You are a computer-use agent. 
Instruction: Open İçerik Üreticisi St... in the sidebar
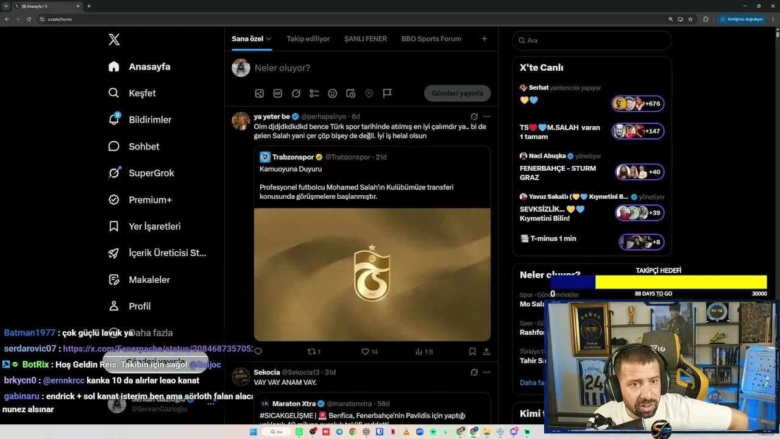(x=157, y=253)
